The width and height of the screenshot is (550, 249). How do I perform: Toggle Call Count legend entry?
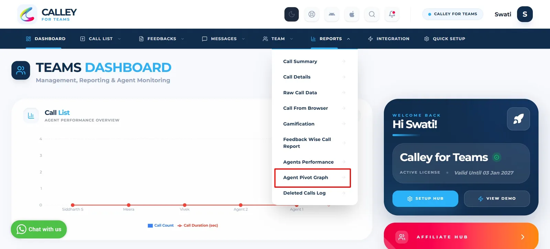(x=161, y=226)
